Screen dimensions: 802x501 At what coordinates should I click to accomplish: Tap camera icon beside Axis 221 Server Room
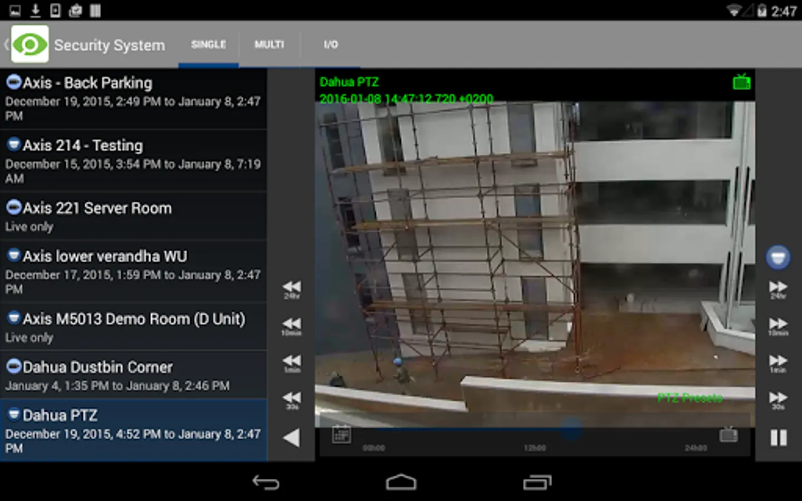(x=14, y=208)
